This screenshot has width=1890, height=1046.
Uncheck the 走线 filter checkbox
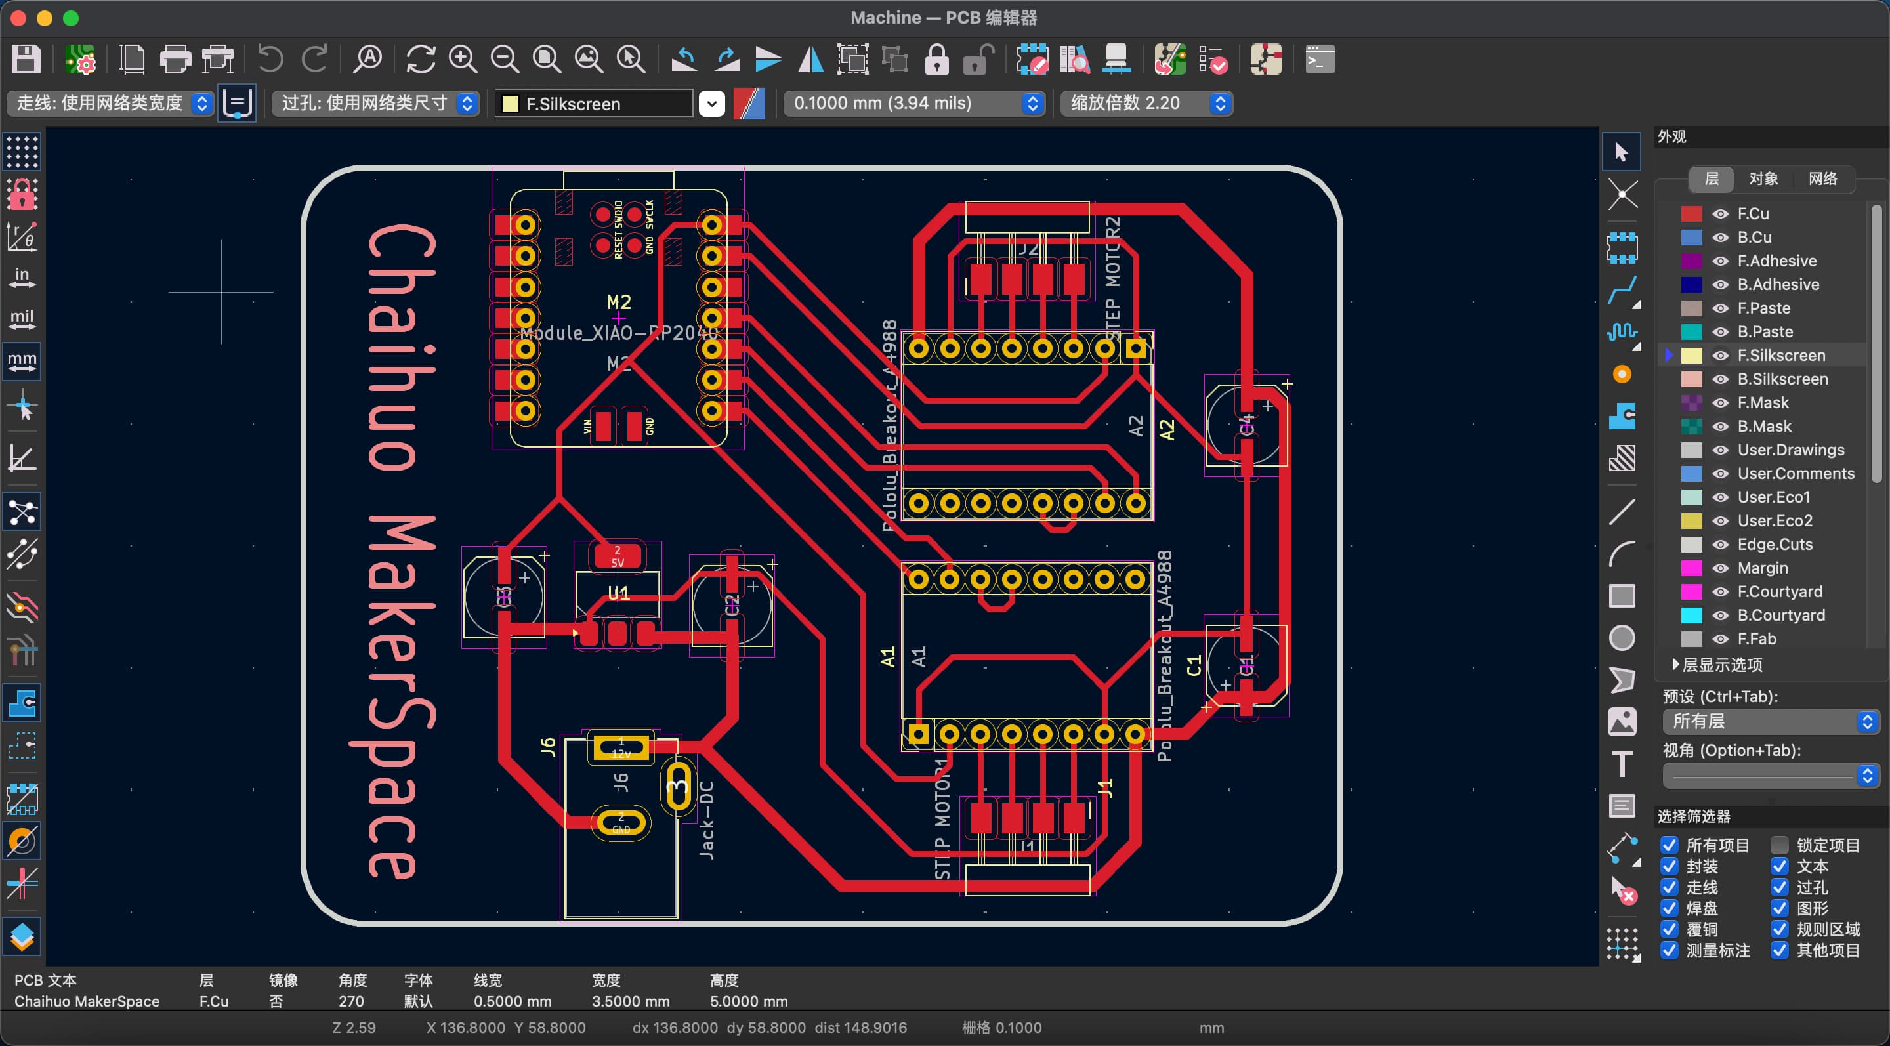[1669, 888]
